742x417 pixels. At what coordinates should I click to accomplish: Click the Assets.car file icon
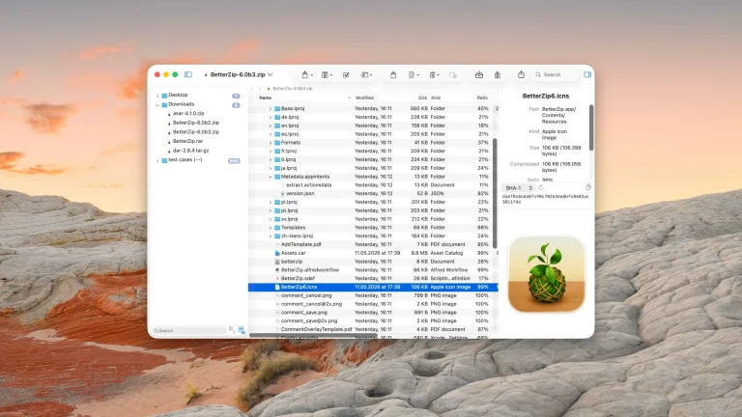[x=277, y=253]
